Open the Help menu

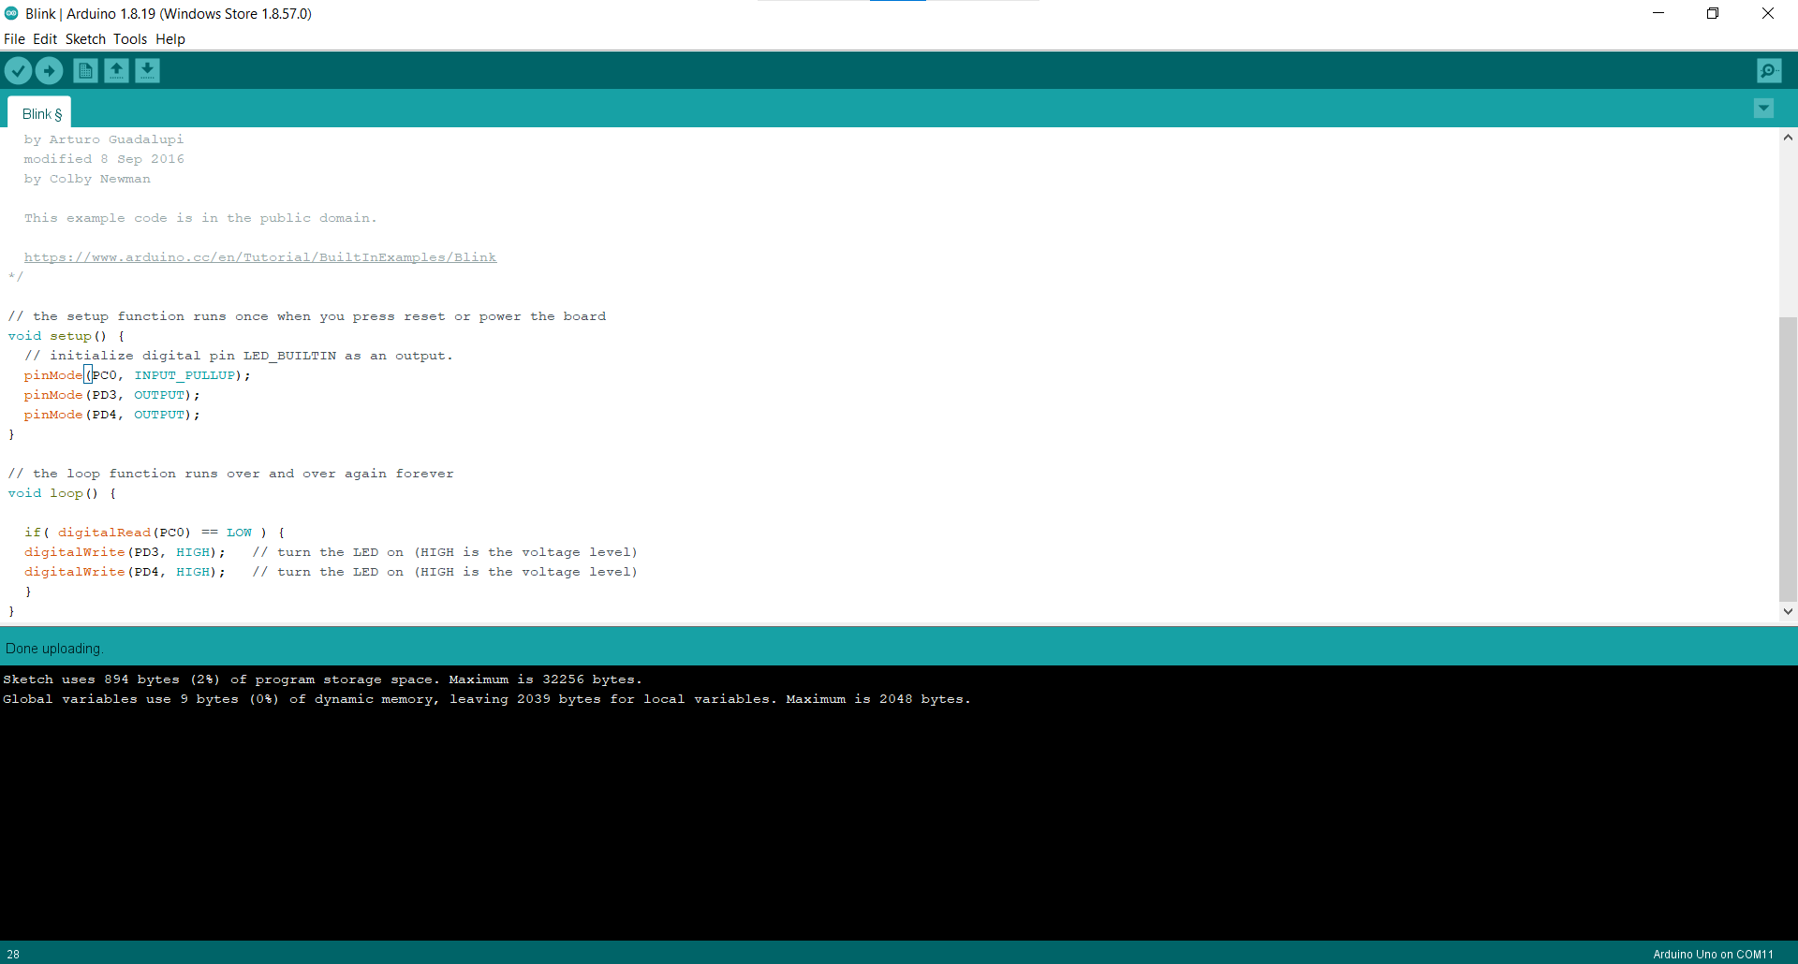point(170,39)
